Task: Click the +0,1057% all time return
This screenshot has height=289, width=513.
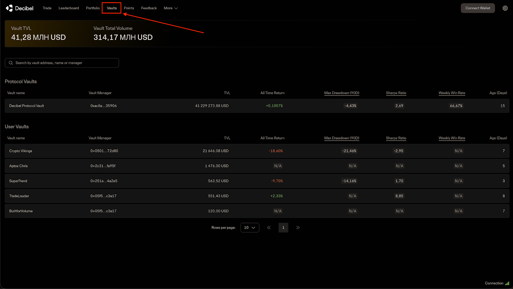Action: 274,106
